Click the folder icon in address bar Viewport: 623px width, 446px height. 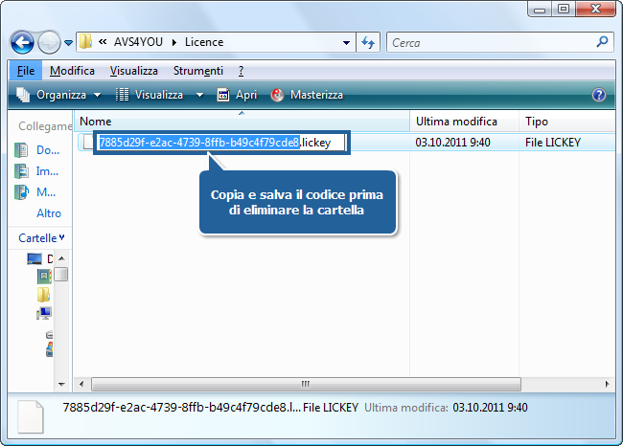tap(85, 42)
